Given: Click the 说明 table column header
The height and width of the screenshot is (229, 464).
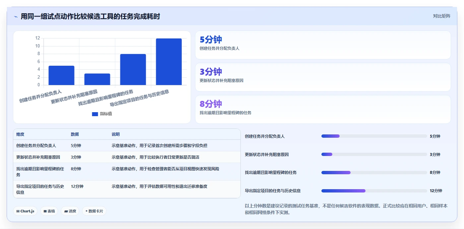Looking at the screenshot, I should coord(116,134).
